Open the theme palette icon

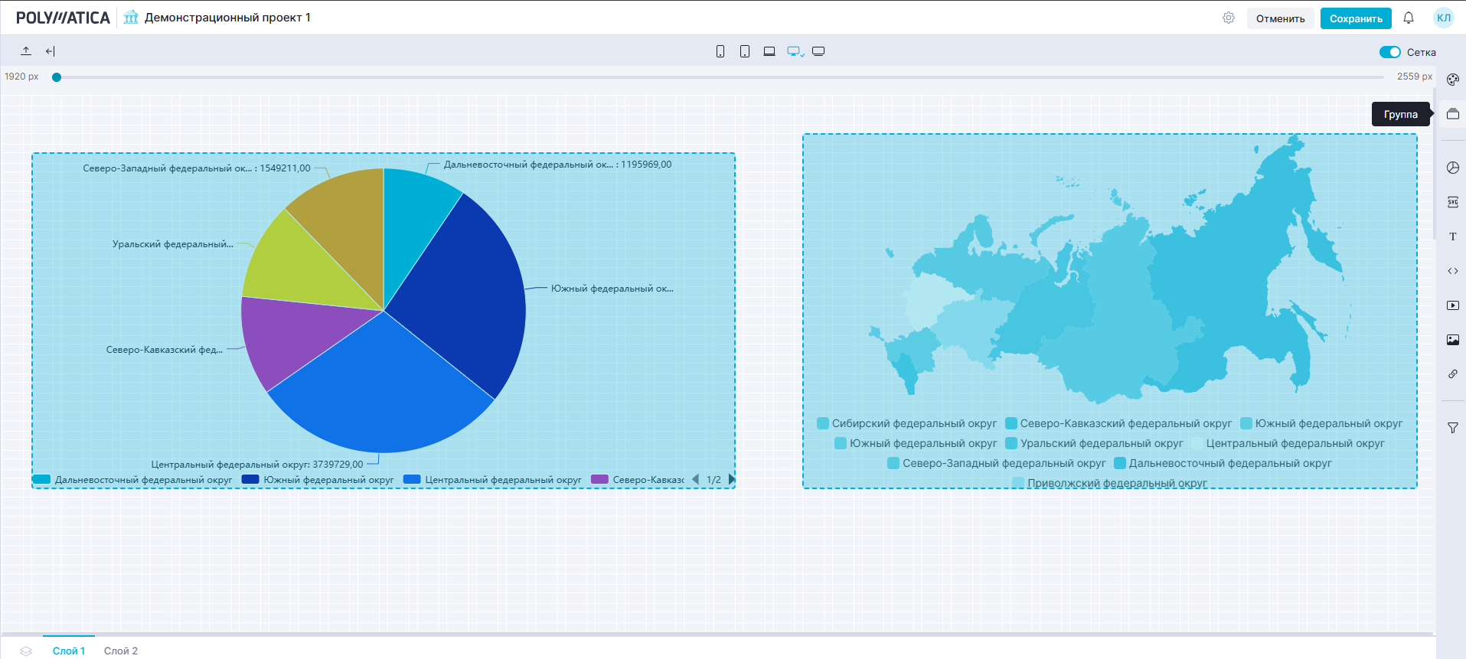coord(1452,80)
